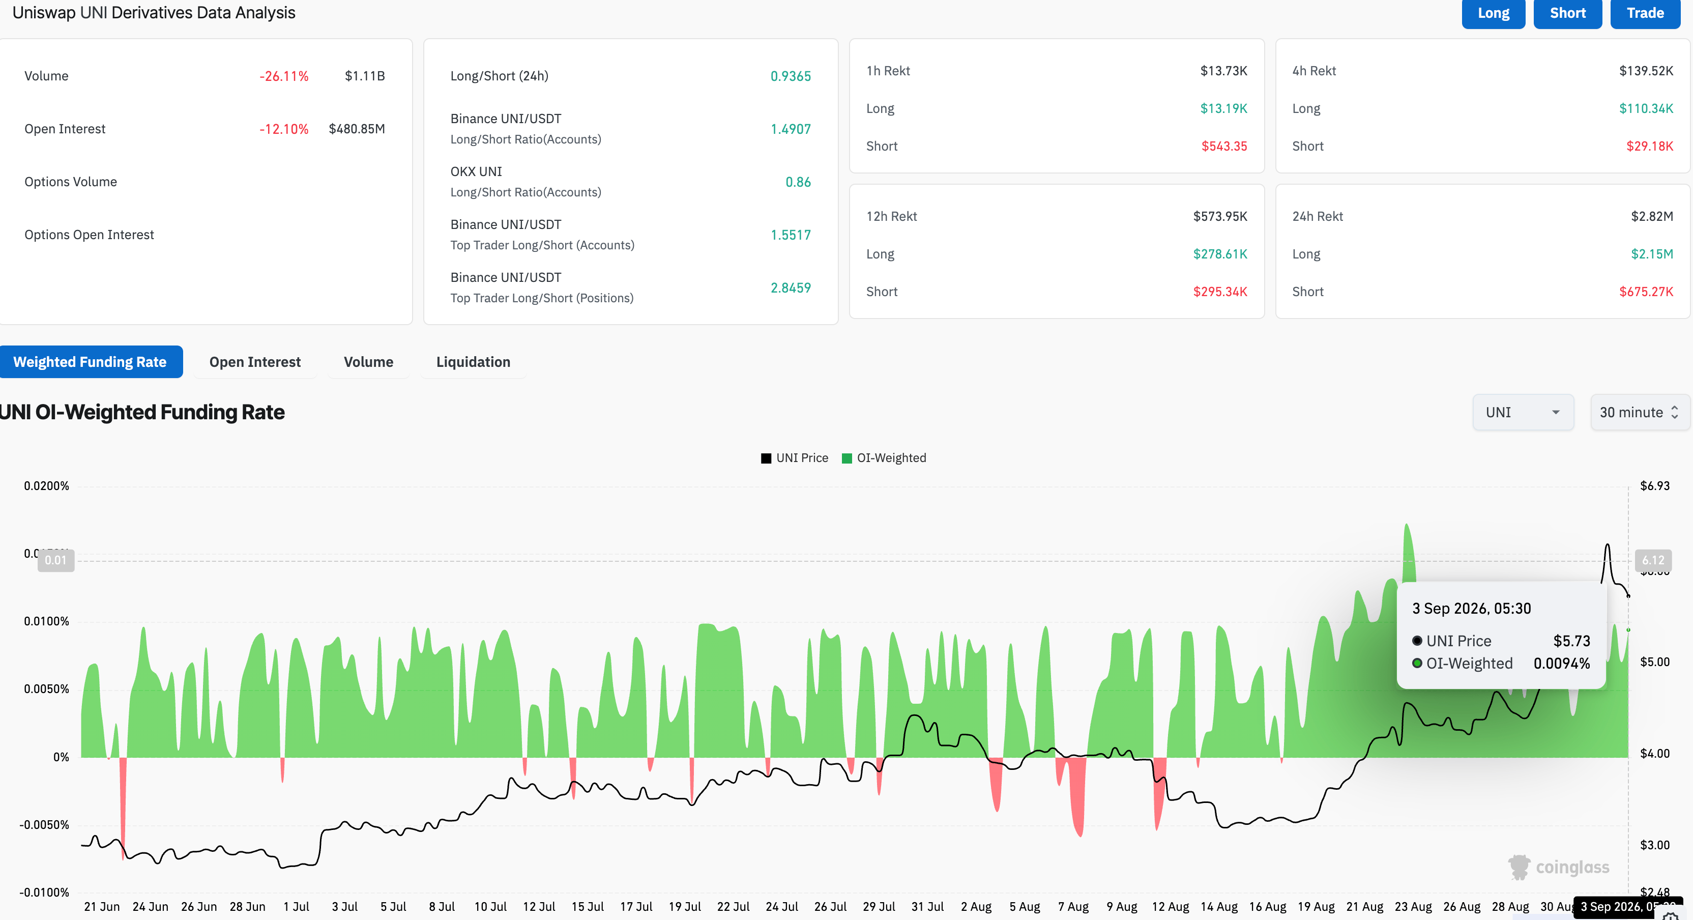The image size is (1693, 920).
Task: Switch to the Open Interest tab
Action: (255, 362)
